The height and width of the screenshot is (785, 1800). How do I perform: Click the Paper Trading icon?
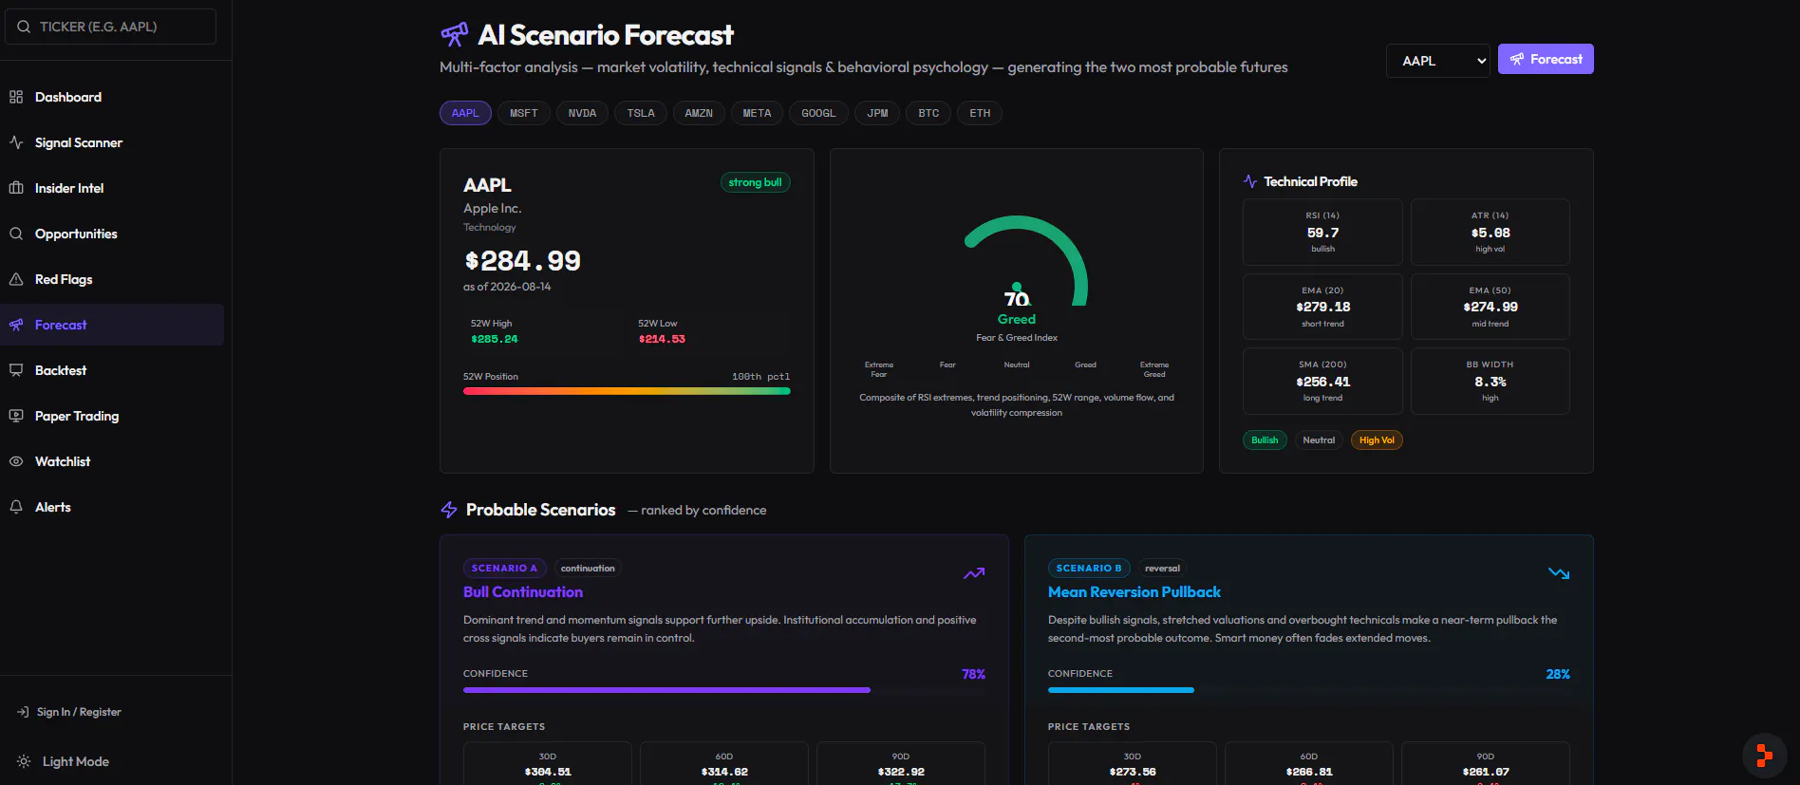[16, 416]
